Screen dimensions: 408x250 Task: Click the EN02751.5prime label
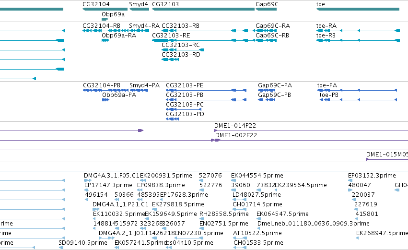[224, 224]
